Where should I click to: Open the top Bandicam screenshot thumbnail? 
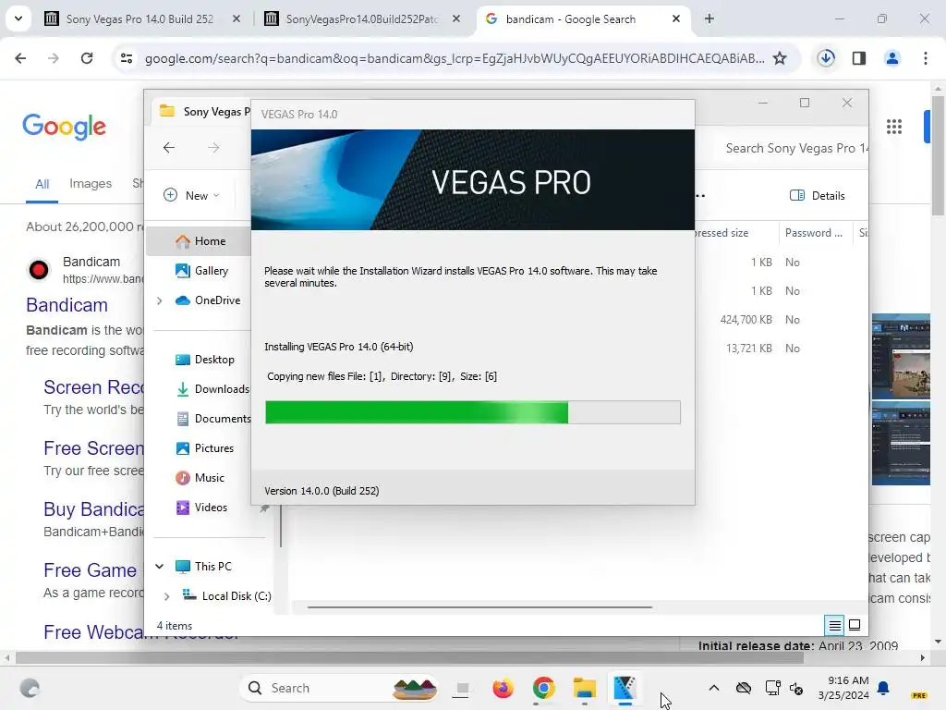(x=901, y=356)
